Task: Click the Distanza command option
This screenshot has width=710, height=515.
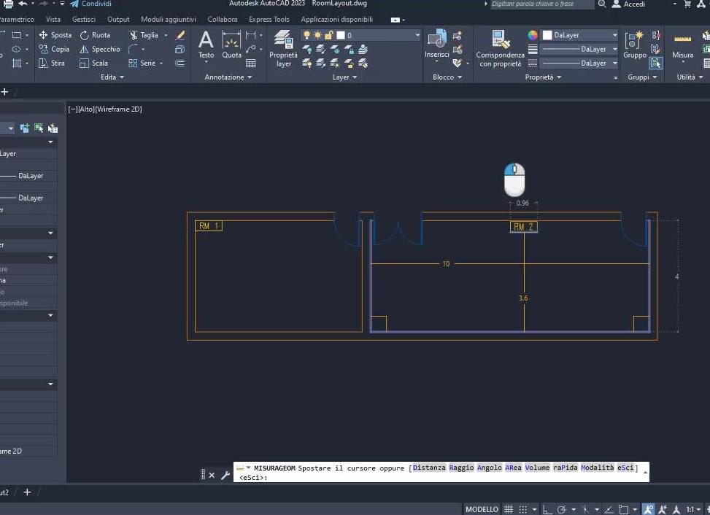Action: [x=429, y=468]
